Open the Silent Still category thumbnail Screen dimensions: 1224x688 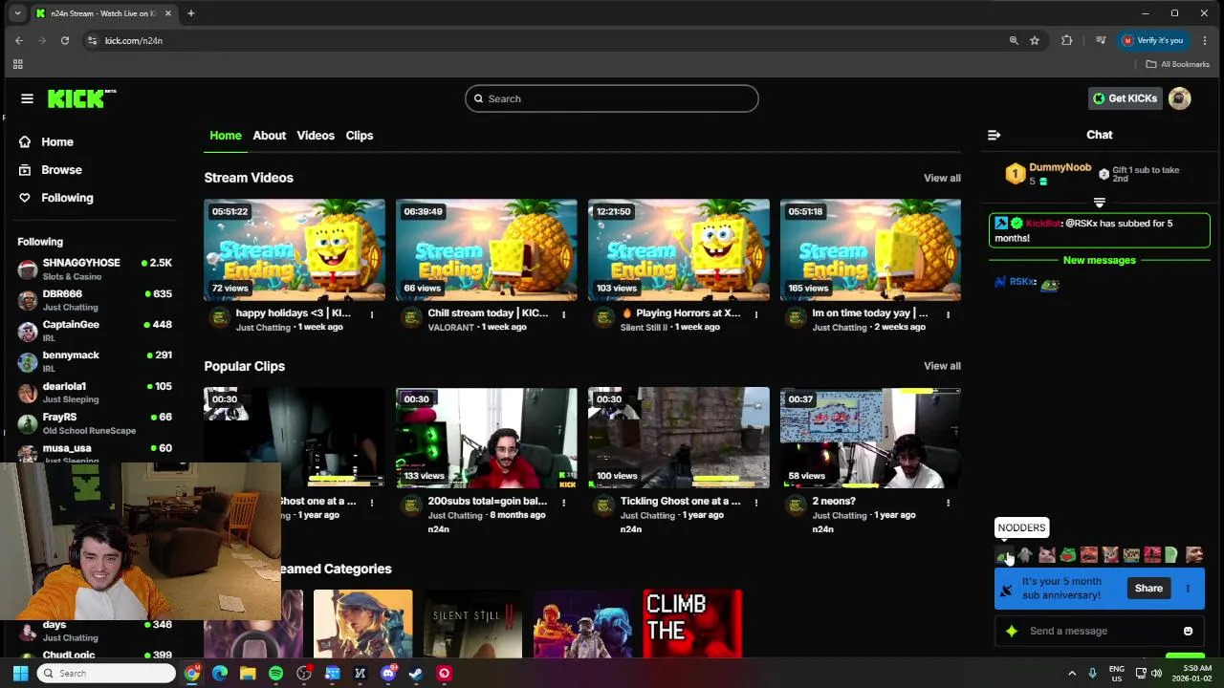pos(472,623)
